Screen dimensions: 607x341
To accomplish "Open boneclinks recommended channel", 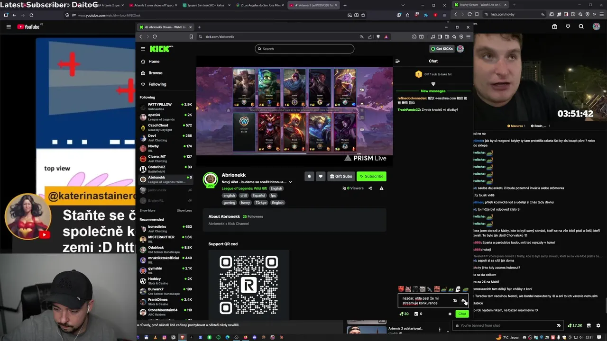I will (x=166, y=228).
